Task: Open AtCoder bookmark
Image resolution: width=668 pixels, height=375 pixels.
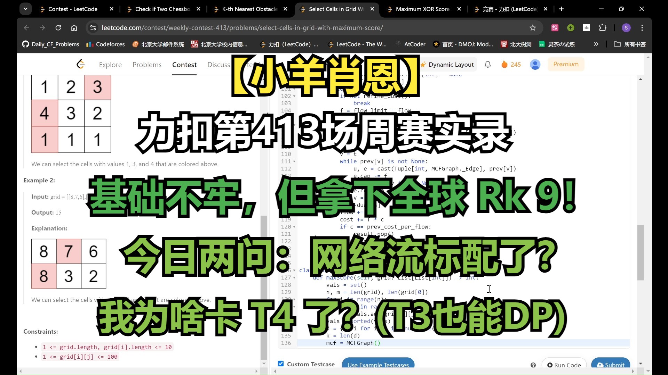Action: pyautogui.click(x=410, y=44)
